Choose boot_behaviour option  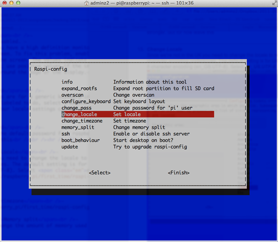(x=81, y=140)
